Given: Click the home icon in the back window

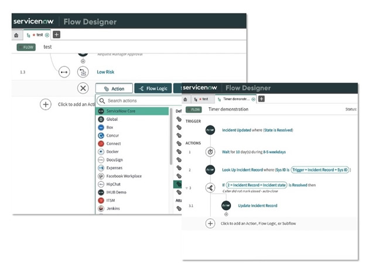Looking at the screenshot, I should (16, 35).
